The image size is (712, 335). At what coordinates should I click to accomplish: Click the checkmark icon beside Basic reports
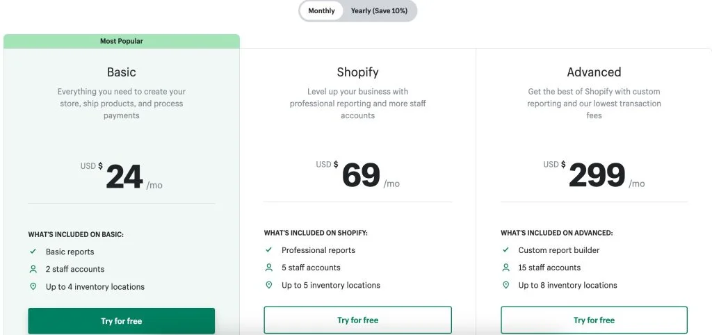coord(33,252)
